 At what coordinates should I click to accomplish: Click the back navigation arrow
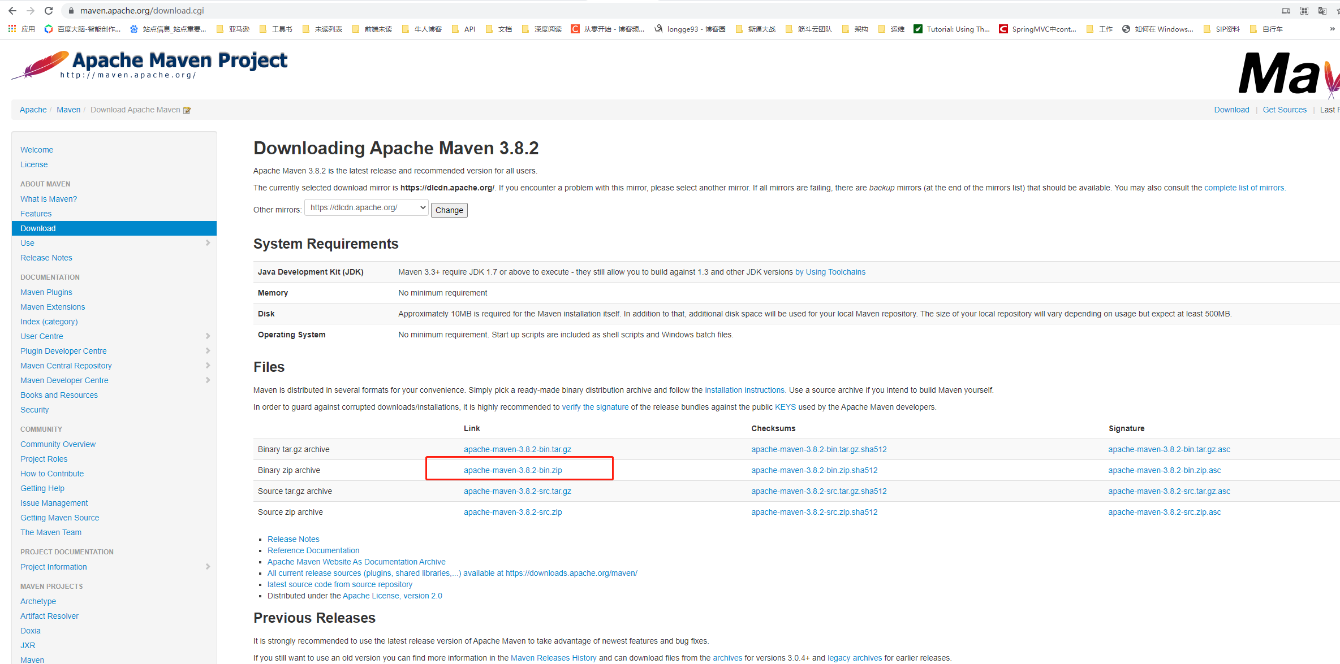pyautogui.click(x=12, y=10)
